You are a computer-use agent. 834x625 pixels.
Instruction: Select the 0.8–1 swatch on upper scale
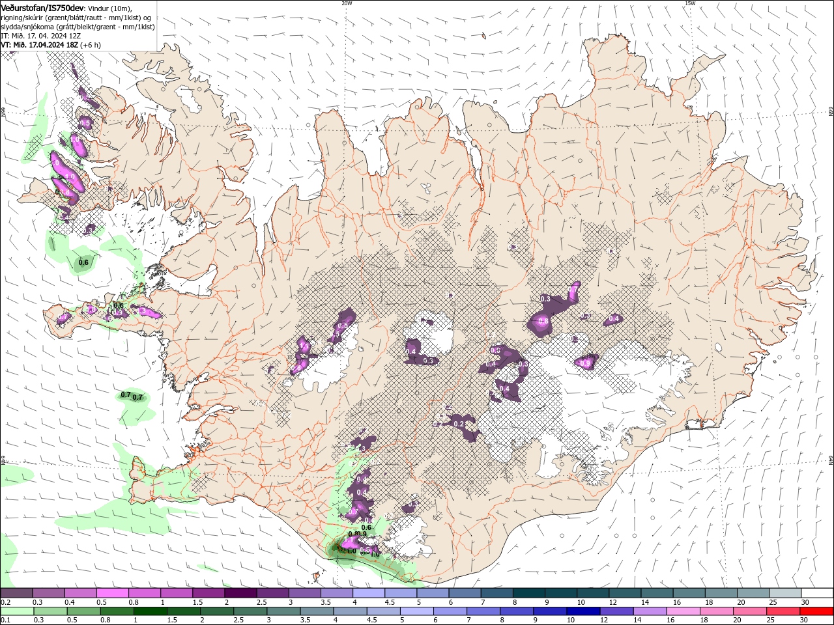pos(144,593)
